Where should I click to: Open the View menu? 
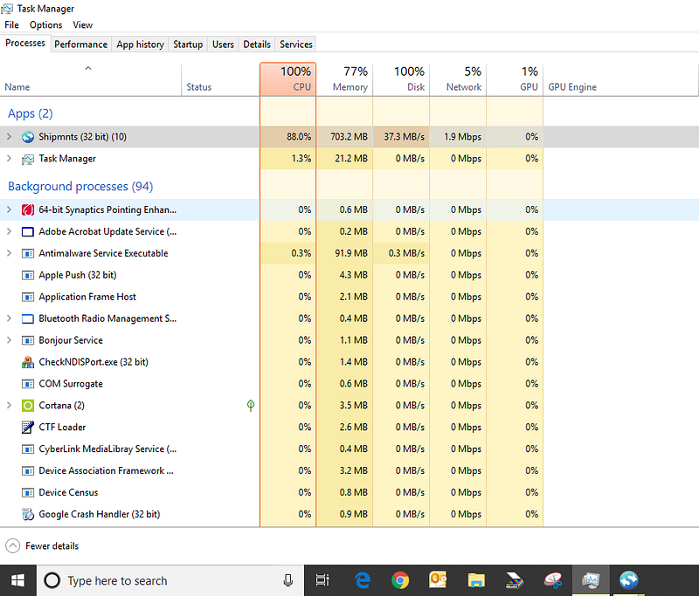(x=82, y=25)
